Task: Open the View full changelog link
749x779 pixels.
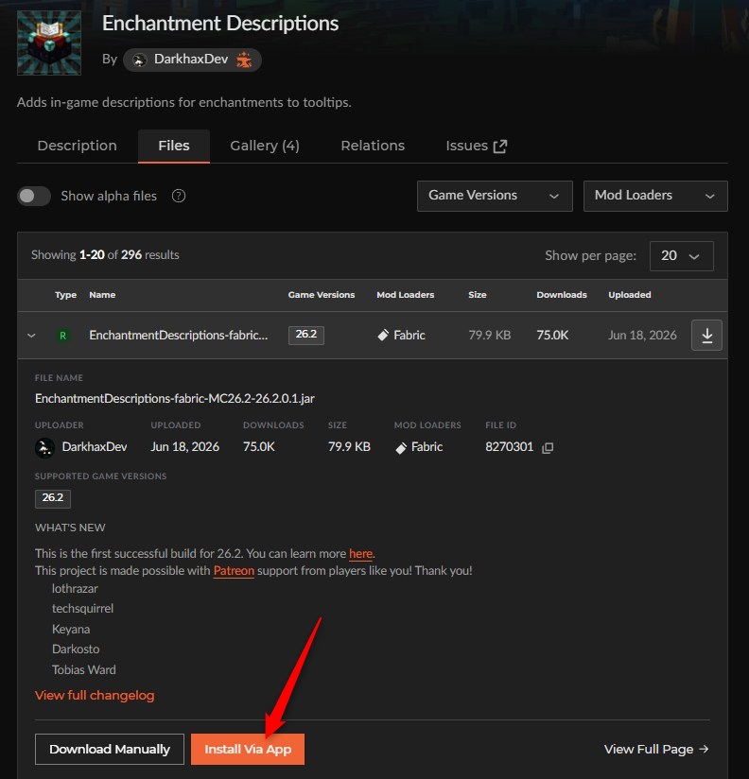Action: (95, 695)
